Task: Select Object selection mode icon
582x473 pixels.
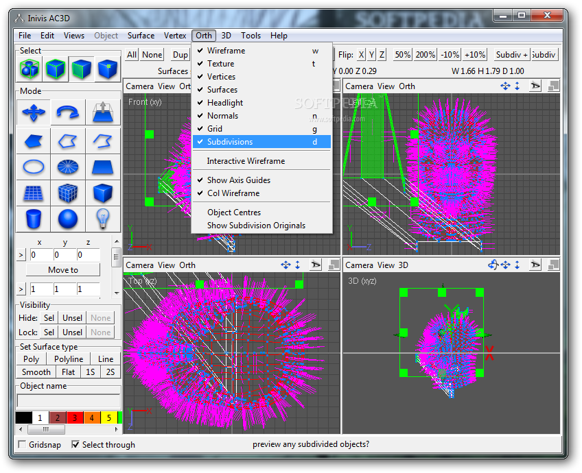Action: tap(56, 69)
